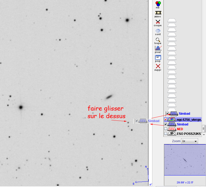Uncheck the Simbad layer above ngc4256_vierge
The image size is (206, 187).
click(167, 113)
